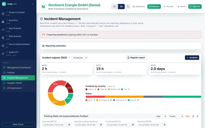Edit the Phishing-Welle incident title field
Screen dimensions: 205x128
point(98,116)
